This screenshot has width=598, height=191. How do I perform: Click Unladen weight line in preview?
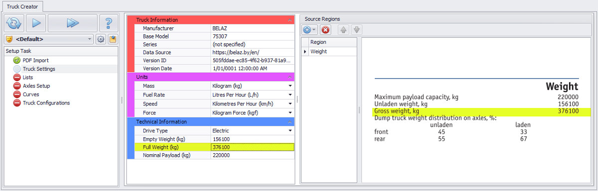(476, 104)
